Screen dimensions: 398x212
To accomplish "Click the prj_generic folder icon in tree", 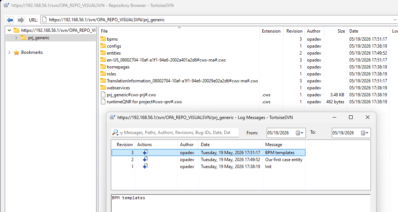I will (23, 38).
